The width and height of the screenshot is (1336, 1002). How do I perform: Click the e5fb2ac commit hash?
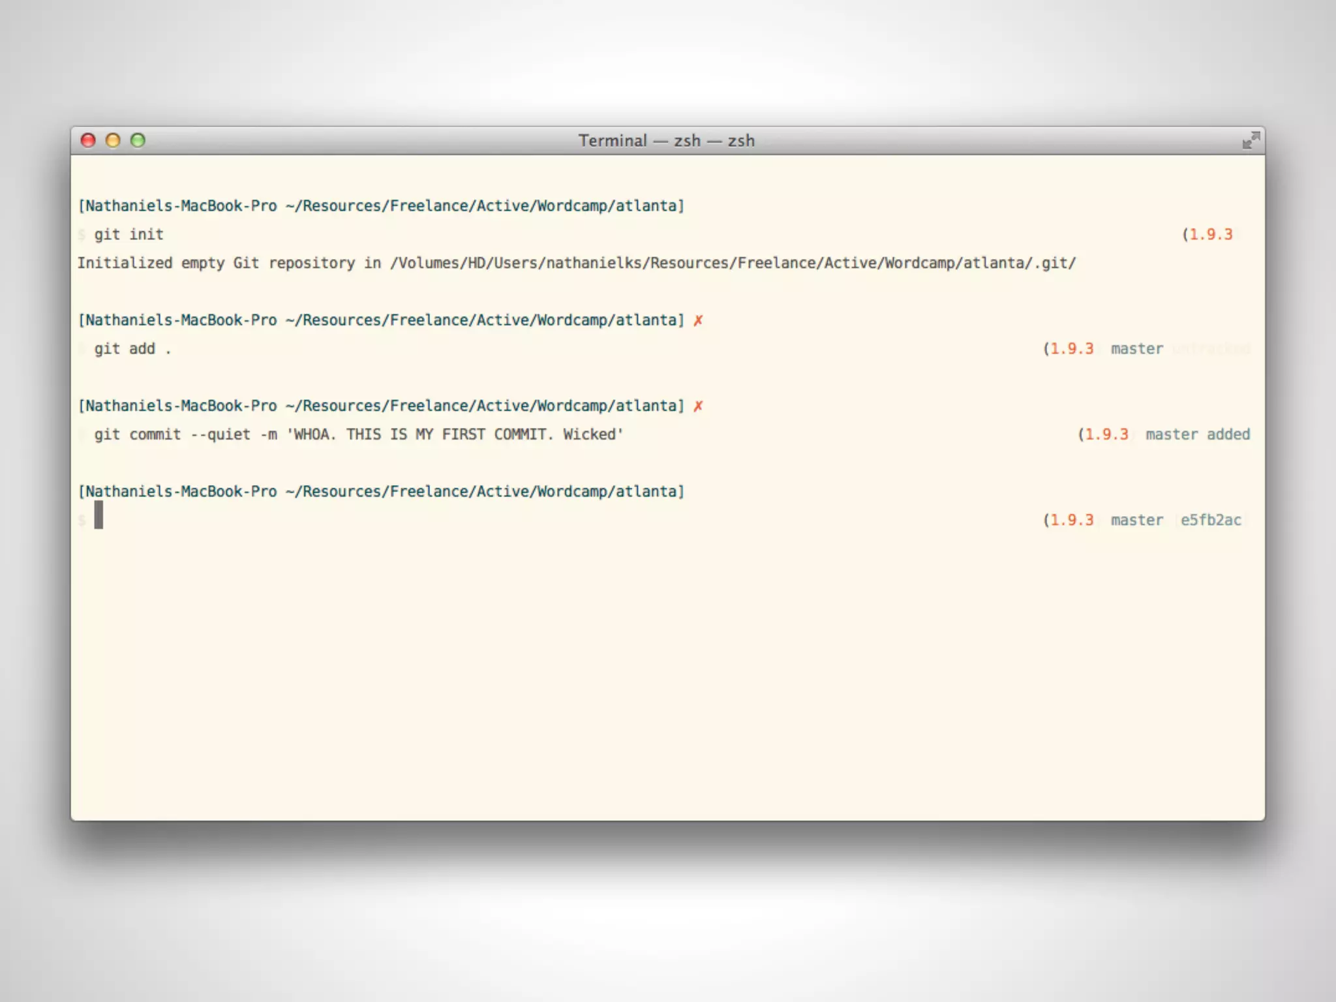(x=1211, y=520)
